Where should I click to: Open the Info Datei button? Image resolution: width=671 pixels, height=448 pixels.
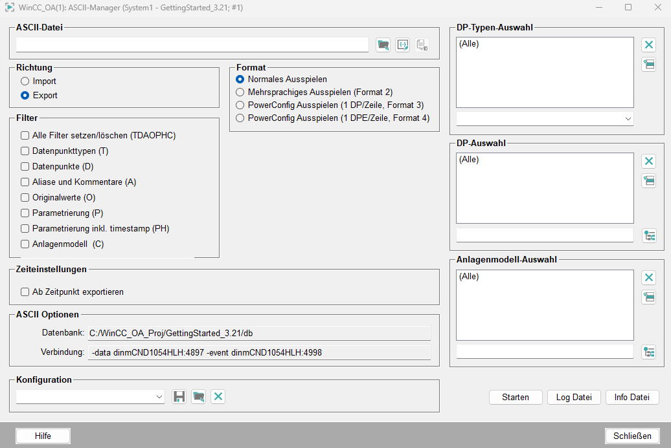[x=632, y=397]
